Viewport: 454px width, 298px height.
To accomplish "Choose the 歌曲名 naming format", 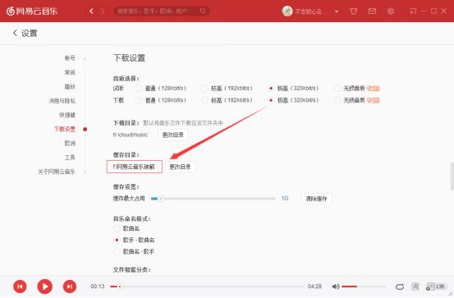I will click(117, 228).
